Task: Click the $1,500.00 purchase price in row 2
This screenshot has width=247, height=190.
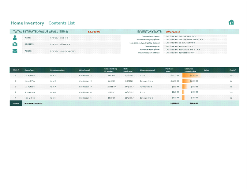Action: tap(175, 81)
